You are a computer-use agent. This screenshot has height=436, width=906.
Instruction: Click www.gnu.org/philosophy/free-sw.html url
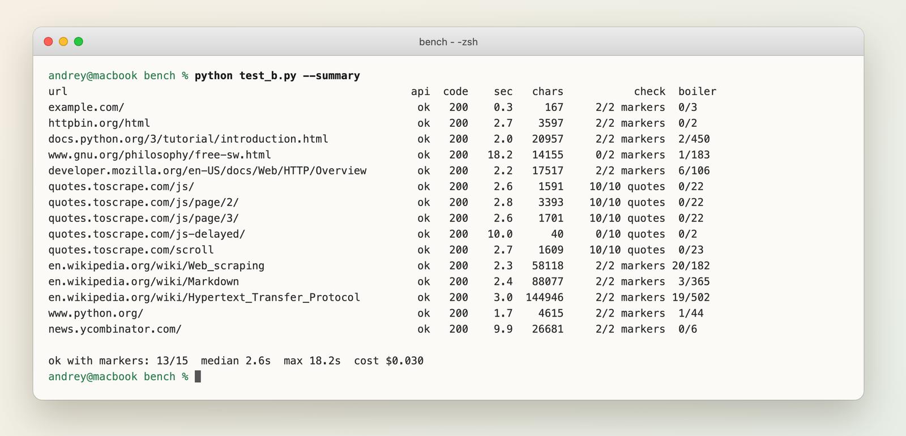[160, 155]
